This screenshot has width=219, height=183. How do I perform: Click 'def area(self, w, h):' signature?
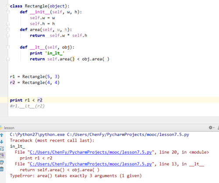[x=46, y=30]
